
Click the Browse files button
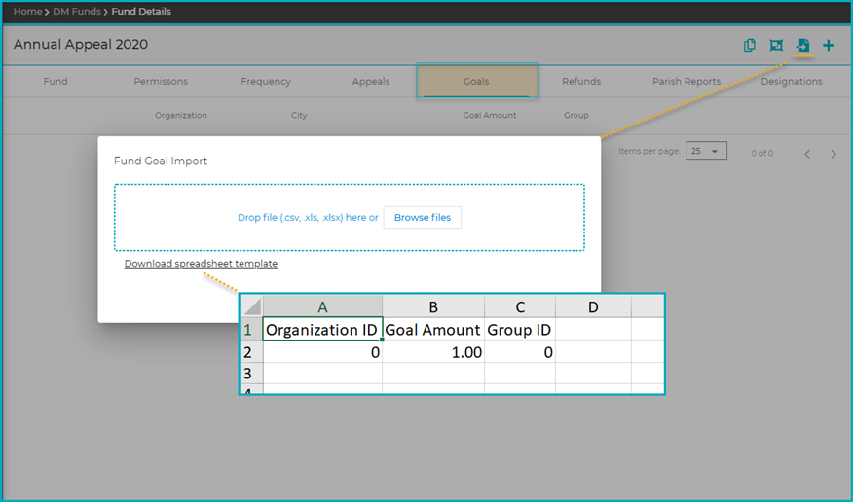[x=423, y=217]
